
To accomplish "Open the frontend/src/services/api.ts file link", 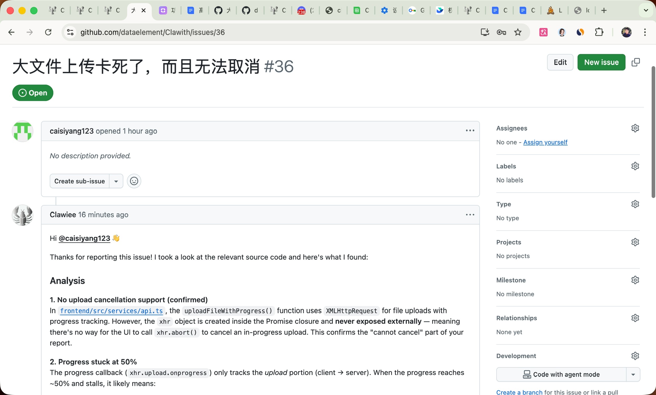I will click(111, 311).
